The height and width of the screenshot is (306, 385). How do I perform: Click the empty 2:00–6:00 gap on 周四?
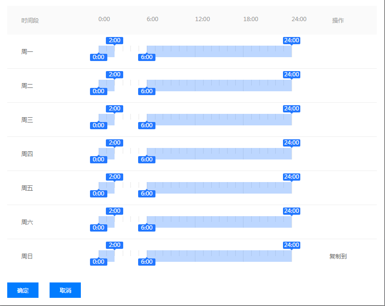(130, 154)
